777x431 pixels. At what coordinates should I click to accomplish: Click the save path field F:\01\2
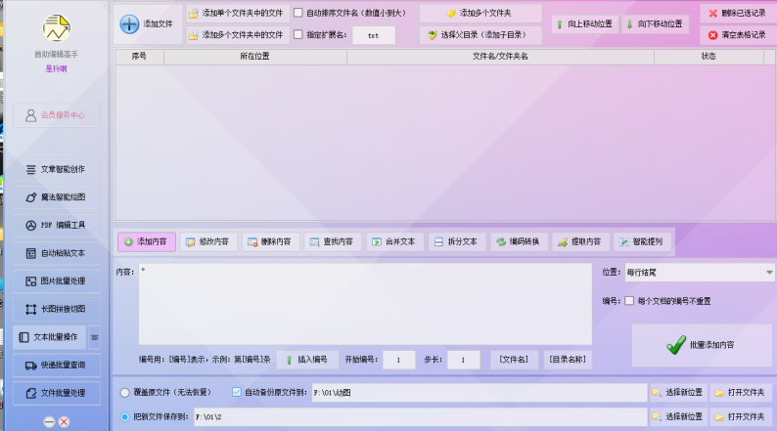pos(420,416)
